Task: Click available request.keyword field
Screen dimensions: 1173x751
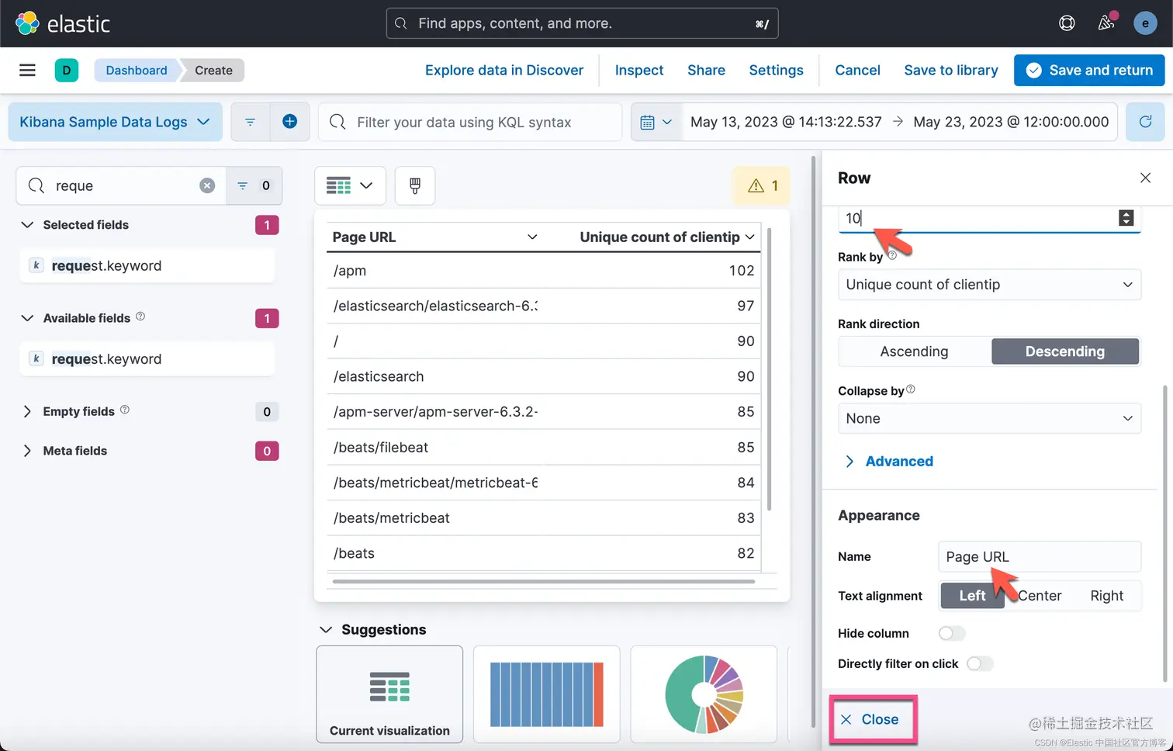Action: click(x=147, y=359)
